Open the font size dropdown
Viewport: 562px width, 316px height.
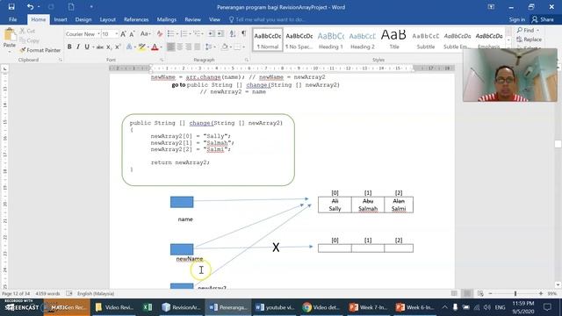117,34
